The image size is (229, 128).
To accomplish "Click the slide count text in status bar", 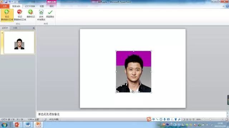I will coord(12,119).
